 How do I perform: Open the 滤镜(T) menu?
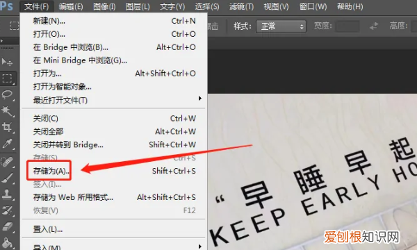click(x=241, y=6)
